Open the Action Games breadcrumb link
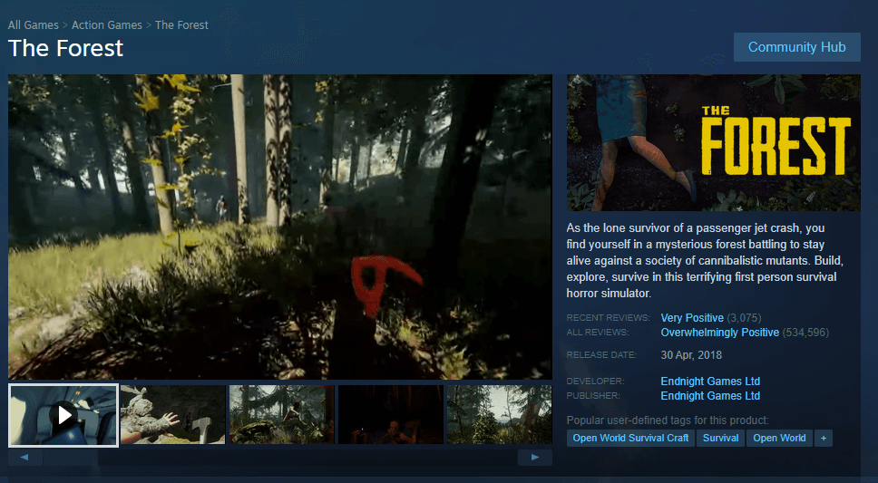The image size is (878, 483). click(107, 25)
